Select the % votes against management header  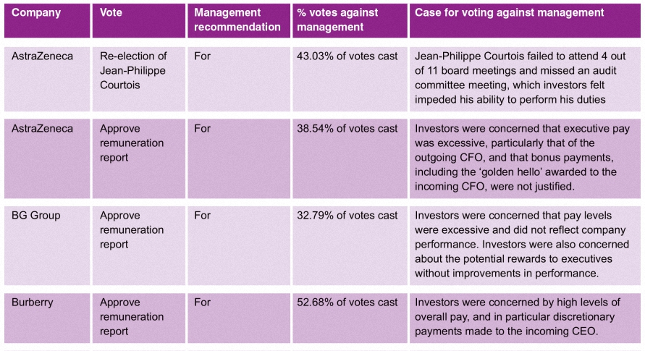tap(350, 20)
